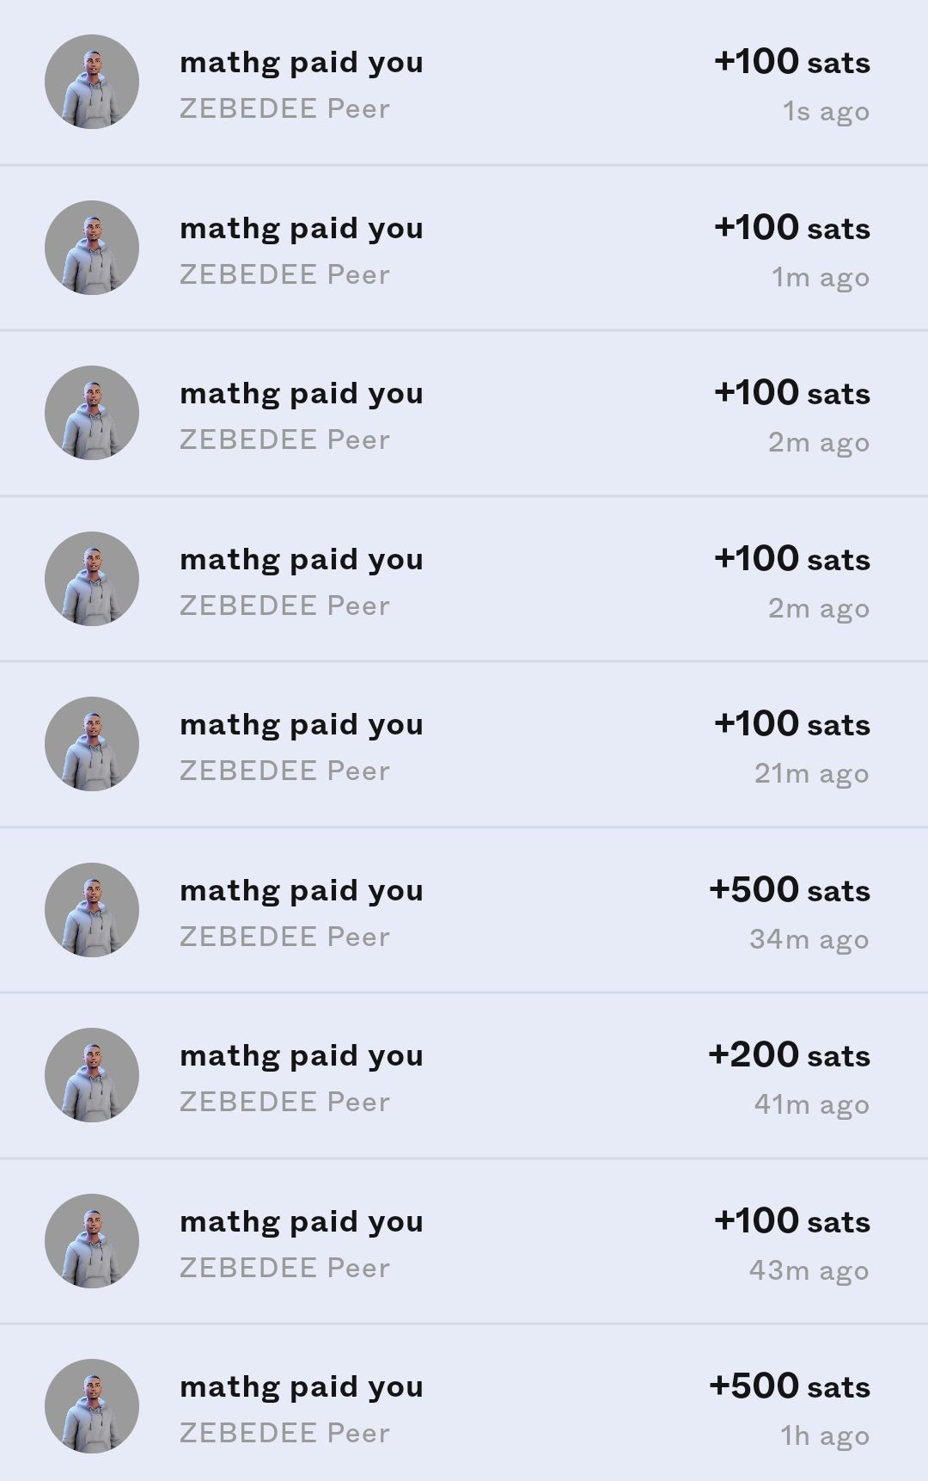This screenshot has height=1481, width=928.
Task: Select the avatar on the 41m ago payment
Action: (x=92, y=1075)
